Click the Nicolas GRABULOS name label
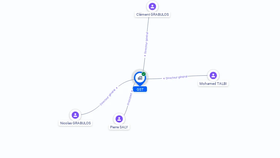 pos(75,123)
